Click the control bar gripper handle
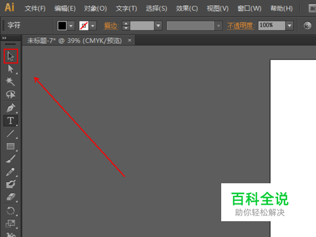The height and width of the screenshot is (237, 316). [x=3, y=26]
